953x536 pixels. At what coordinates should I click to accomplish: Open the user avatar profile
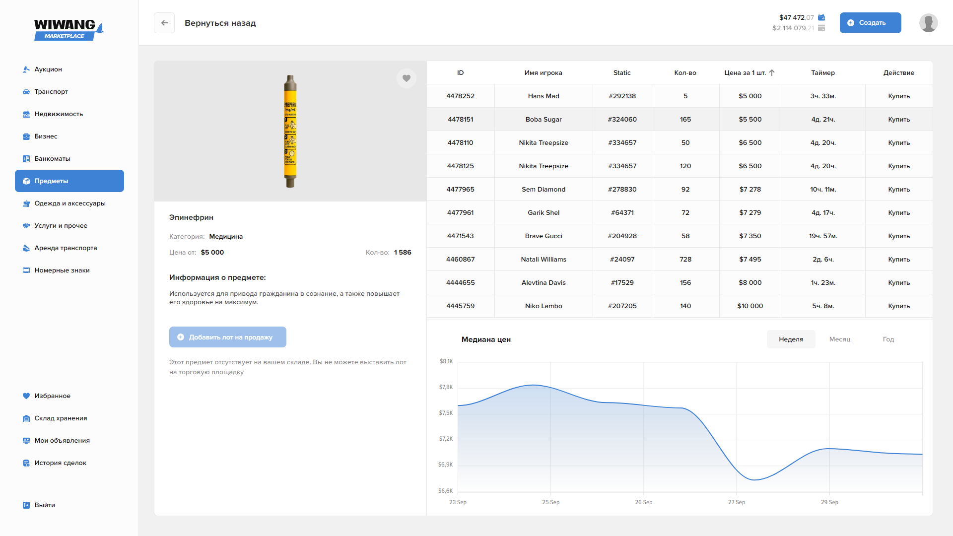pyautogui.click(x=928, y=23)
